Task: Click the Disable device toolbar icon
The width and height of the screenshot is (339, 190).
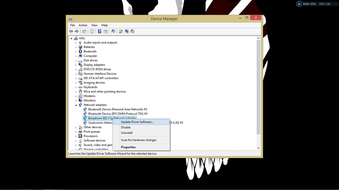Action: click(x=132, y=31)
